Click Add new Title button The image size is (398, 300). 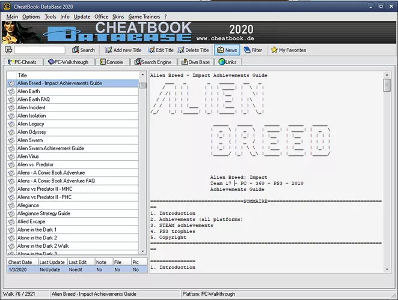(x=123, y=50)
